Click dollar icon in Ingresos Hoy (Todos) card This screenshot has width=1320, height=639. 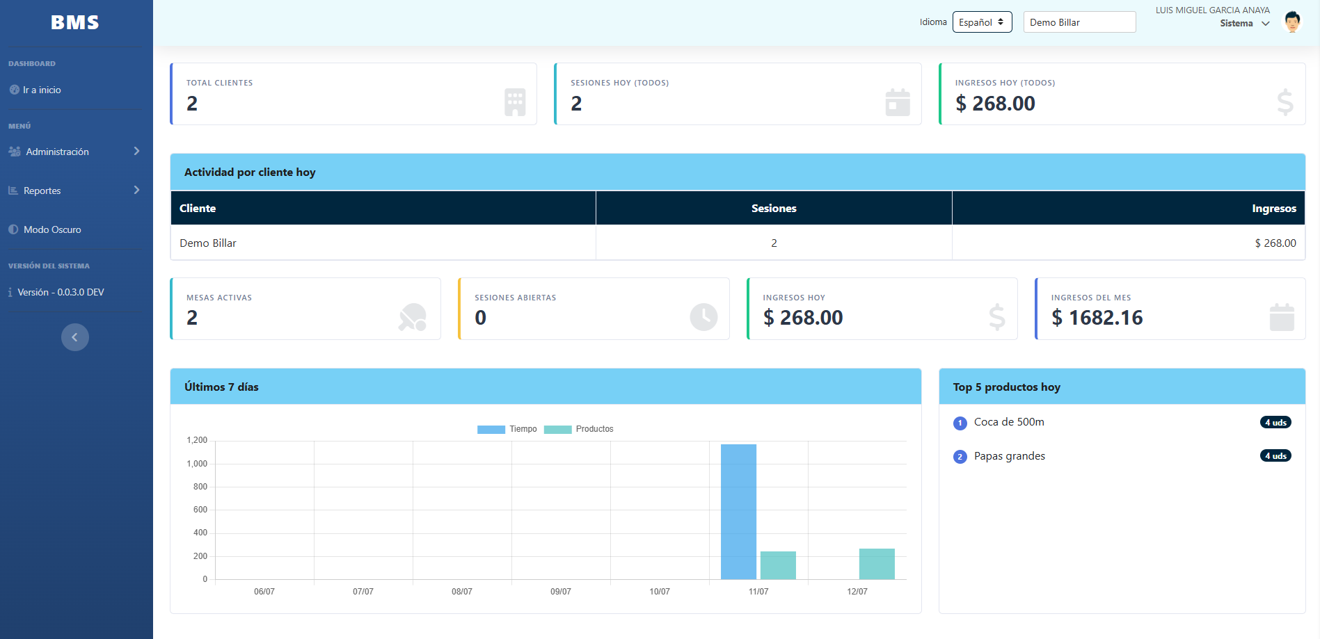[1285, 103]
